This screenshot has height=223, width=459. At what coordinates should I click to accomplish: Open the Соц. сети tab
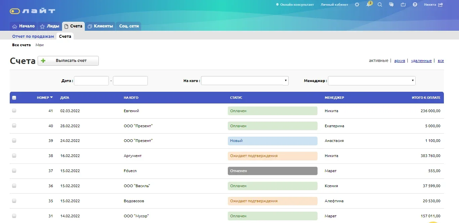coord(129,26)
